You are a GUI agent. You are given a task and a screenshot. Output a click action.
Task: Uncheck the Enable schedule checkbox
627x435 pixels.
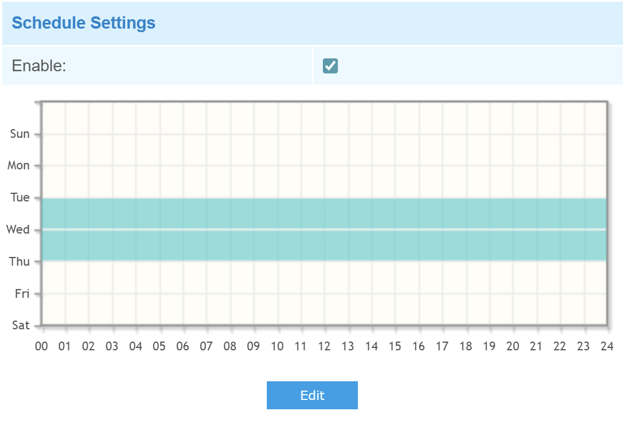coord(330,66)
